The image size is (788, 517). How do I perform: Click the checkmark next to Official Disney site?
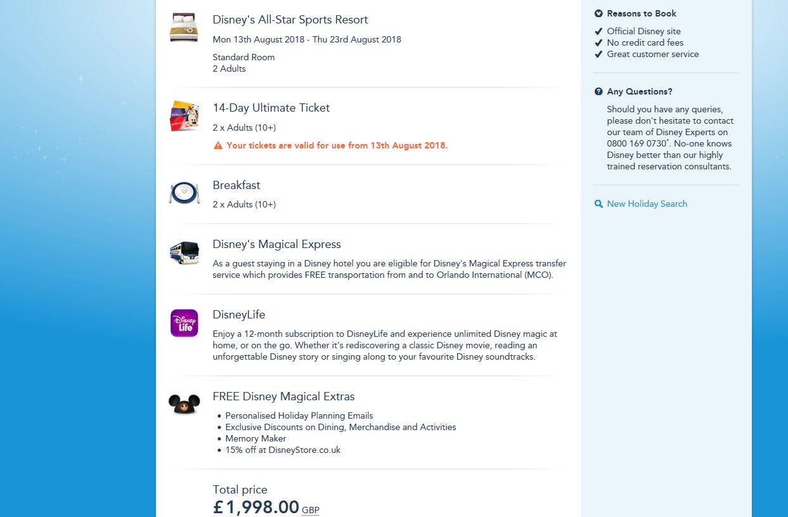(x=598, y=31)
